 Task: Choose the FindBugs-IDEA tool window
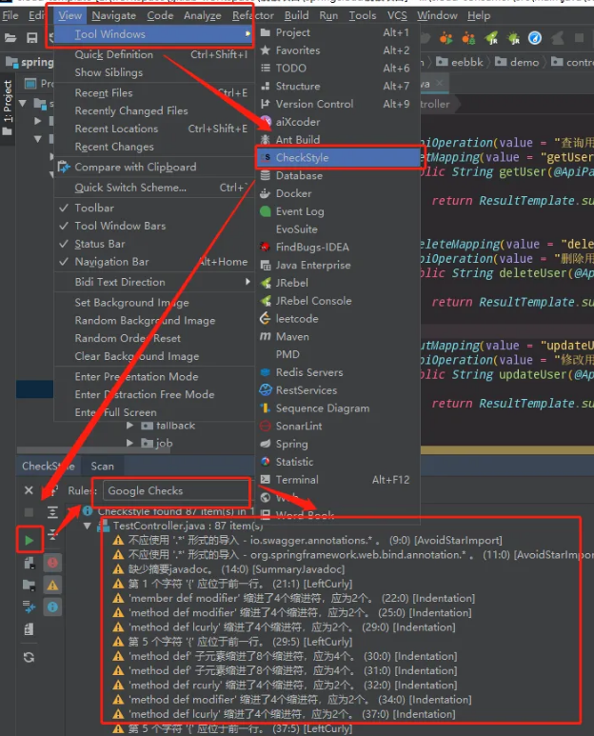tap(338, 247)
